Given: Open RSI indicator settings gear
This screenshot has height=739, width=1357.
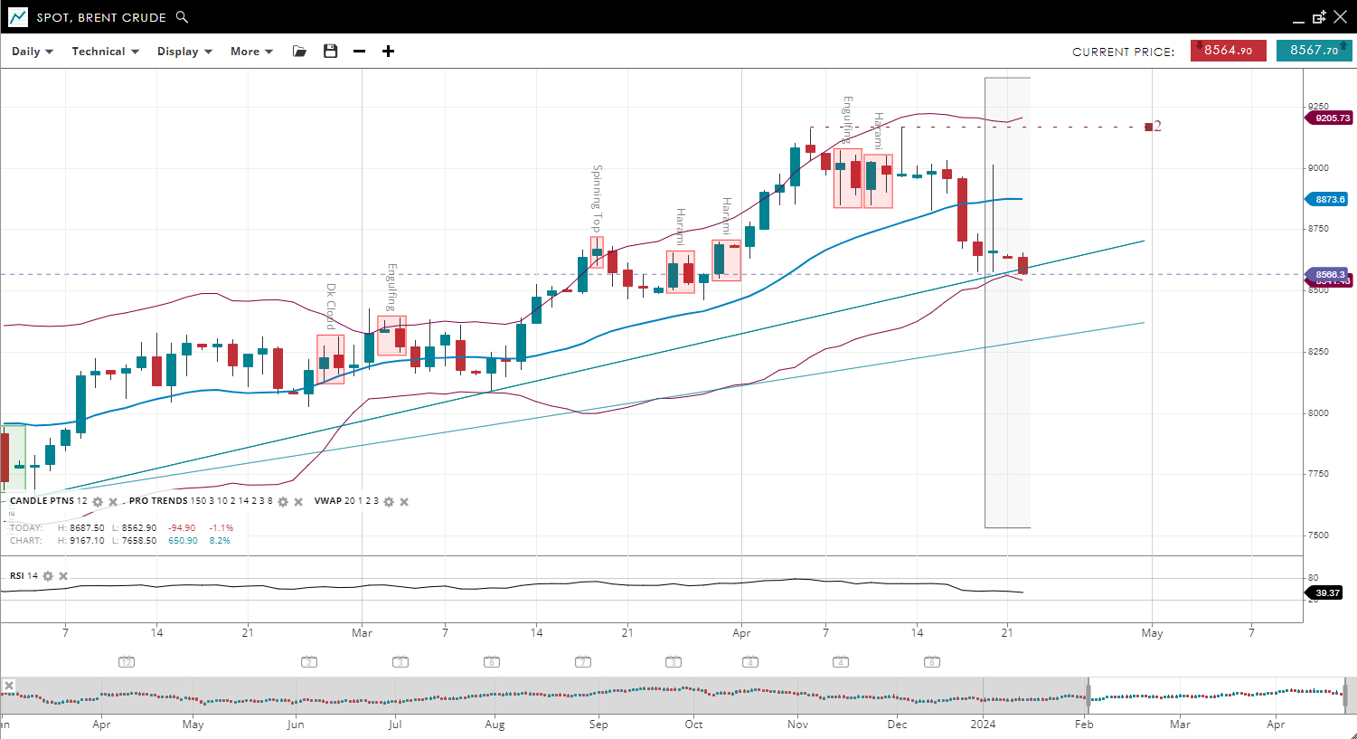Looking at the screenshot, I should click(x=48, y=576).
